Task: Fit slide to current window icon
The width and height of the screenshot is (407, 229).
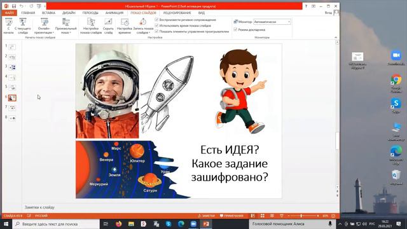Action: pos(333,216)
